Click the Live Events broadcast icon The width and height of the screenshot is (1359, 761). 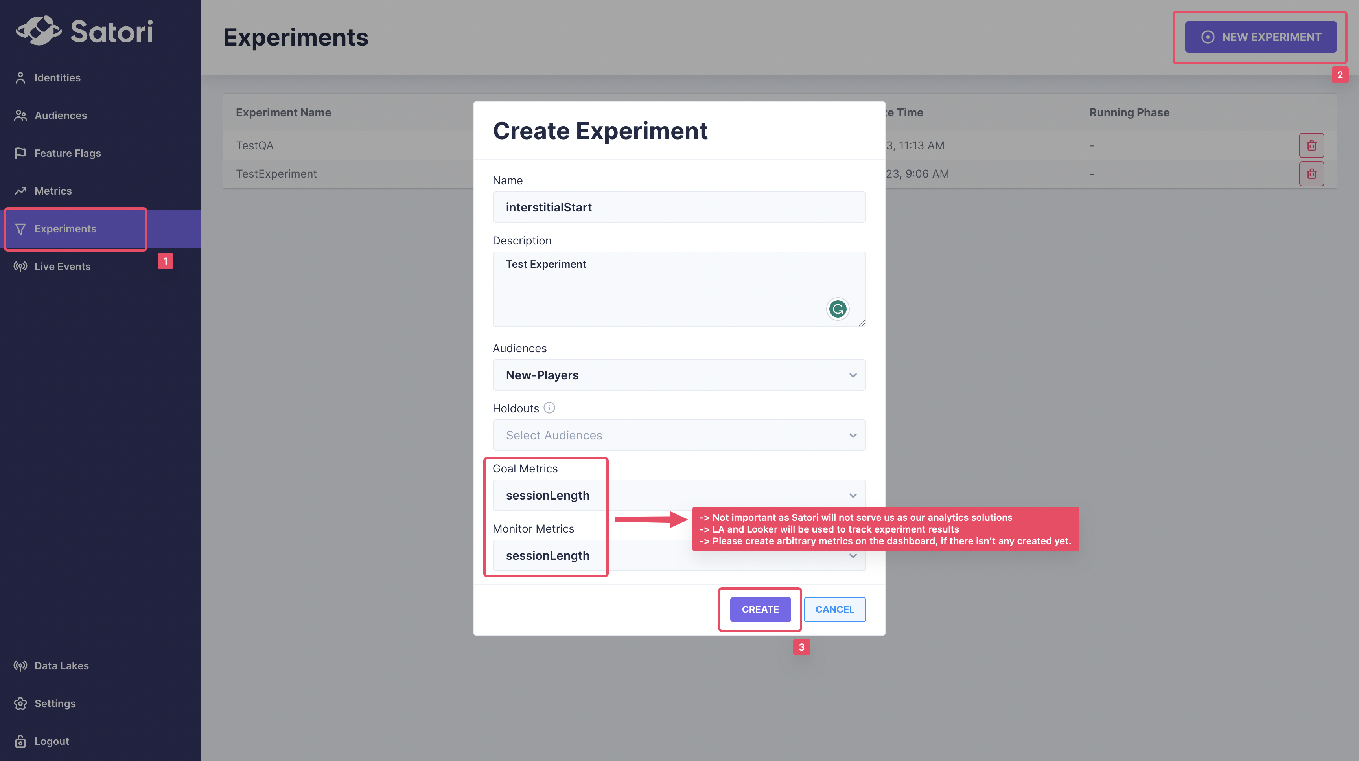point(20,267)
